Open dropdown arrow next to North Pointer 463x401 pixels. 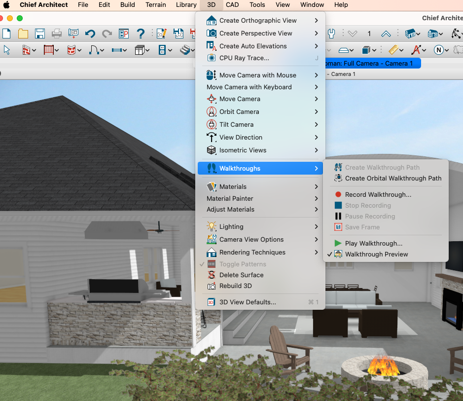(x=447, y=50)
